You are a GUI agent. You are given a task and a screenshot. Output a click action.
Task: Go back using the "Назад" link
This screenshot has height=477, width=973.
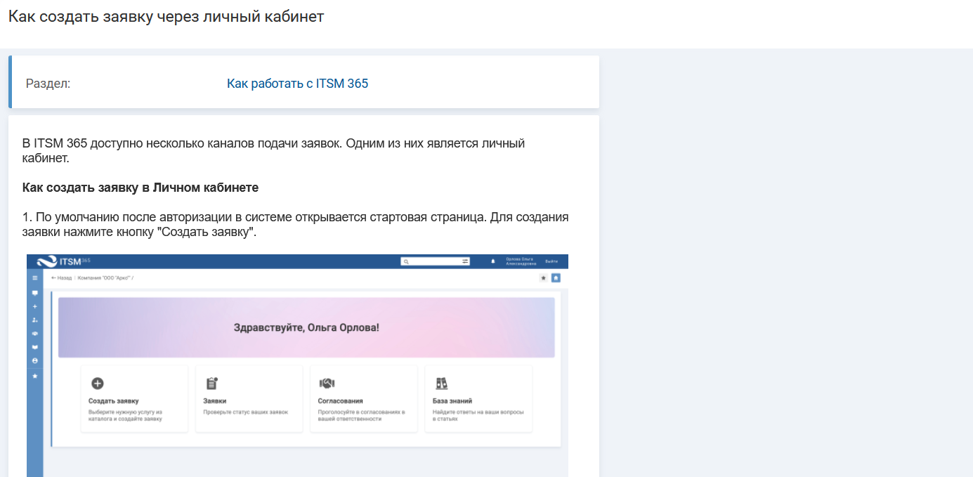point(61,278)
